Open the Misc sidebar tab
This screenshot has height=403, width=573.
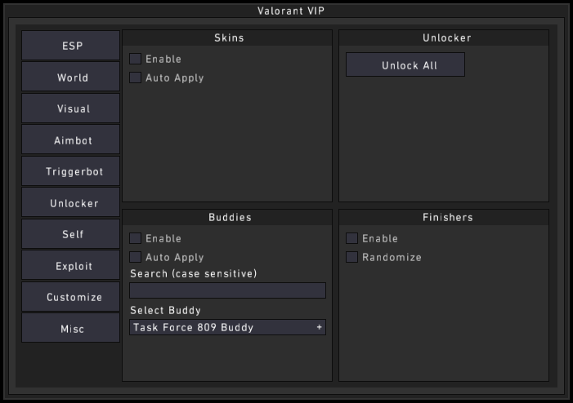point(71,329)
